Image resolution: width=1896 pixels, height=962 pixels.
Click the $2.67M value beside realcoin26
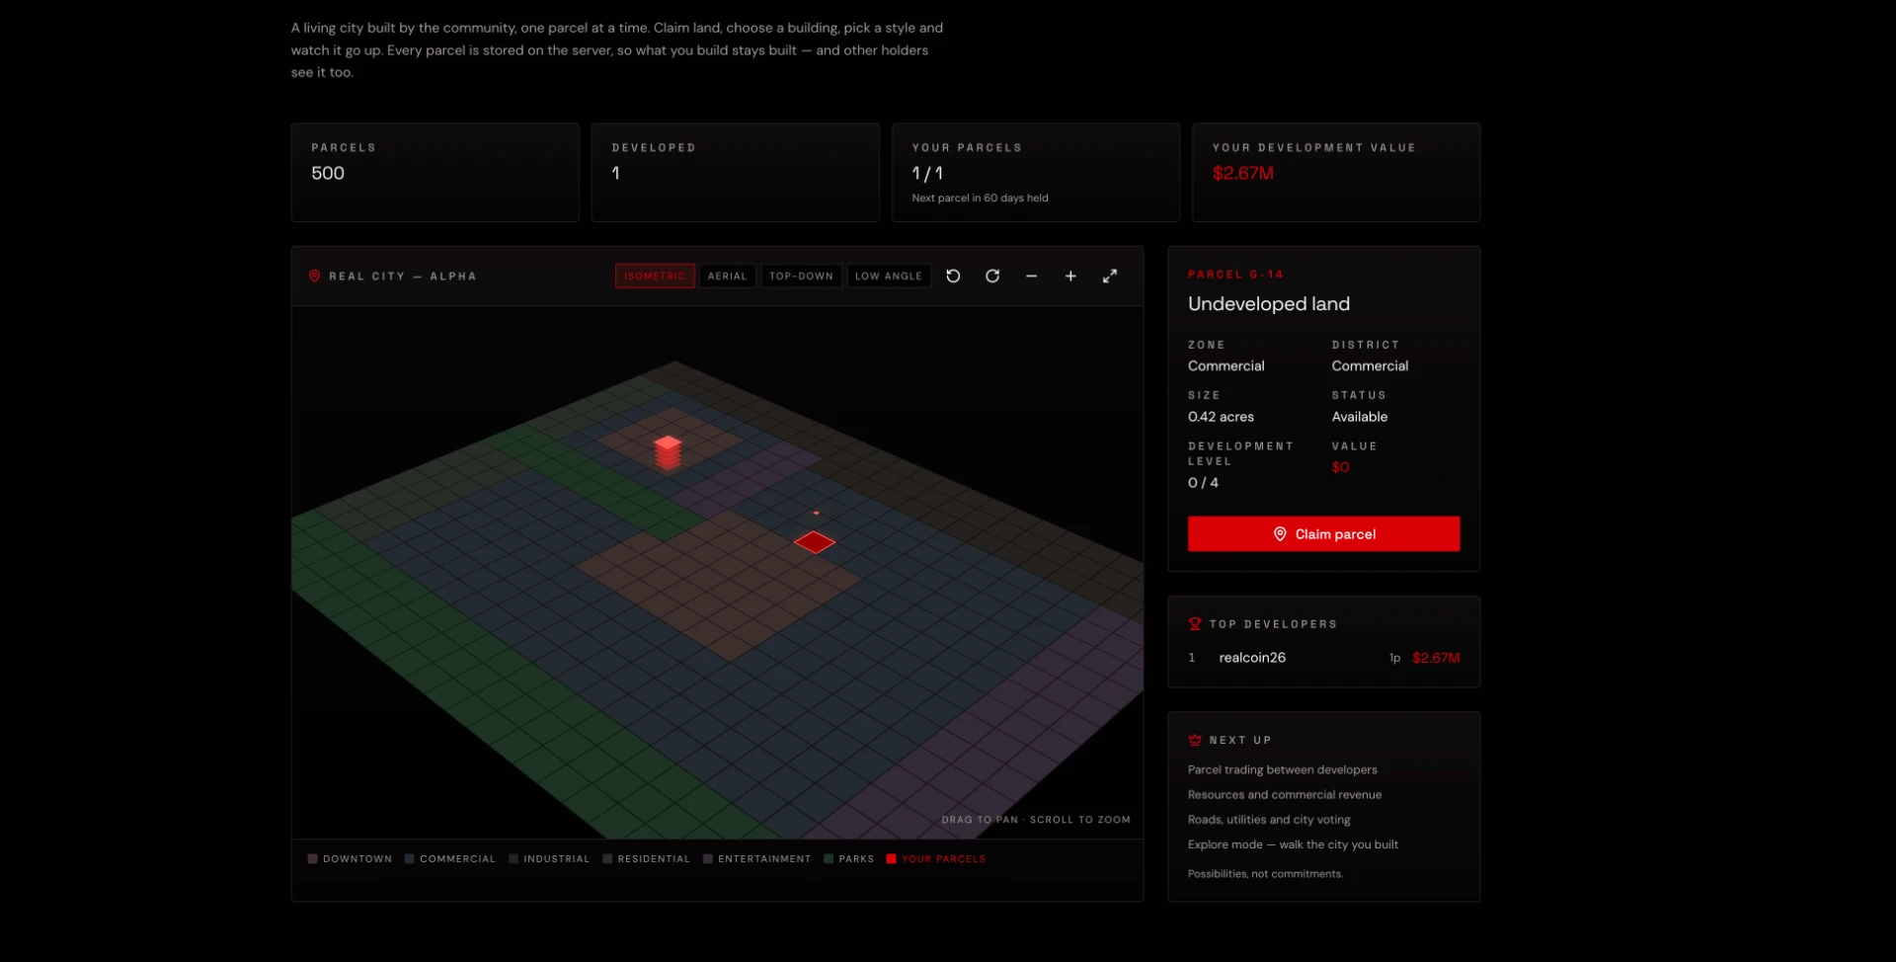pos(1436,658)
